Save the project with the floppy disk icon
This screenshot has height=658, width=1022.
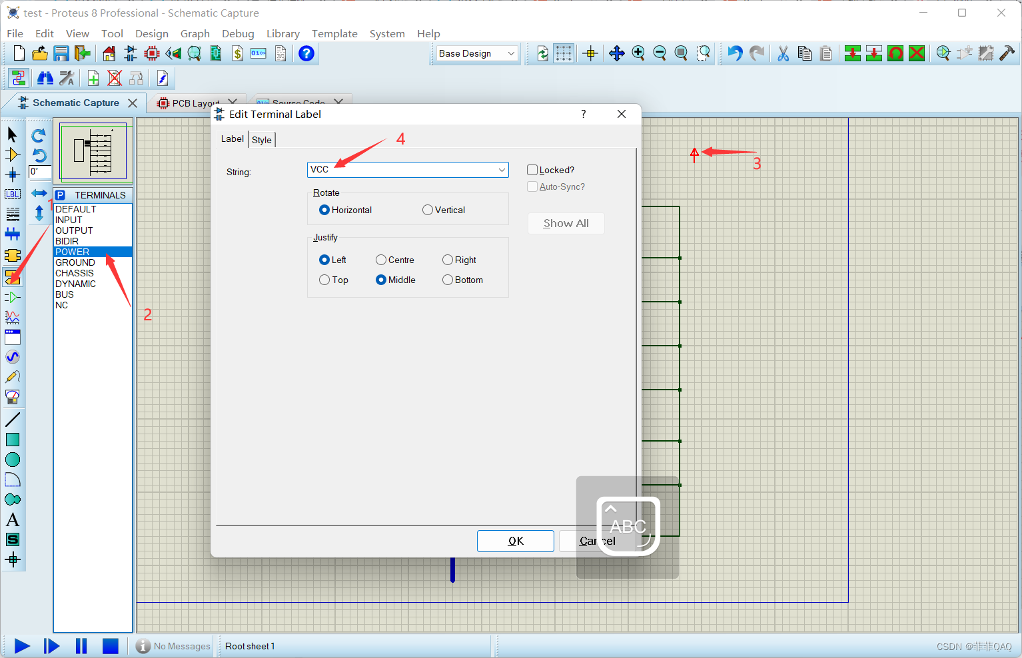61,53
